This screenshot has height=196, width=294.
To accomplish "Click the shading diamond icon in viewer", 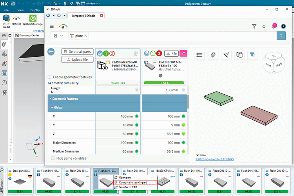I will click(213, 55).
